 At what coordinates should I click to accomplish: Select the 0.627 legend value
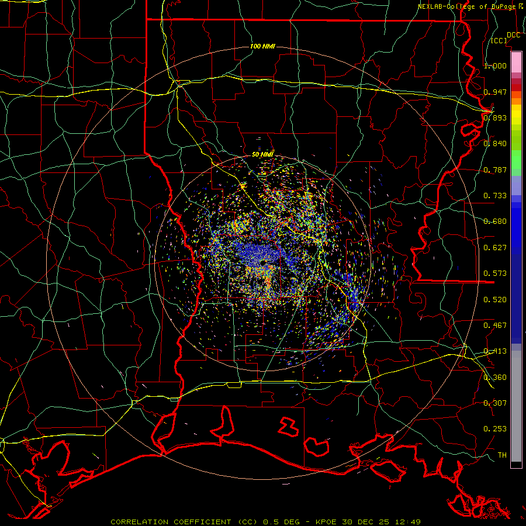(495, 248)
